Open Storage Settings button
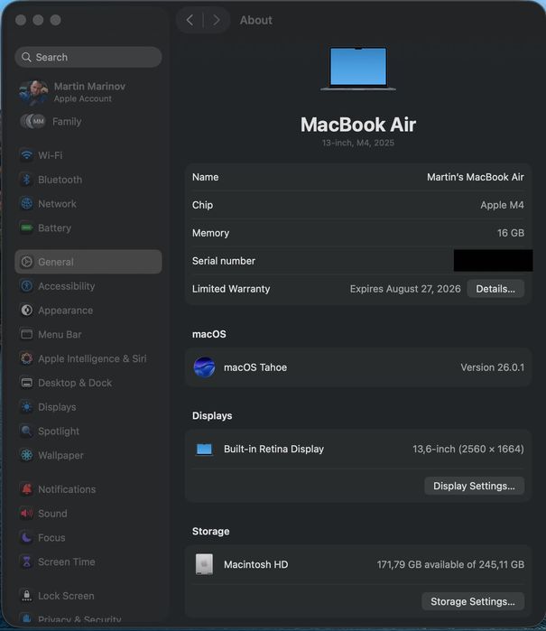546x631 pixels. click(x=473, y=601)
